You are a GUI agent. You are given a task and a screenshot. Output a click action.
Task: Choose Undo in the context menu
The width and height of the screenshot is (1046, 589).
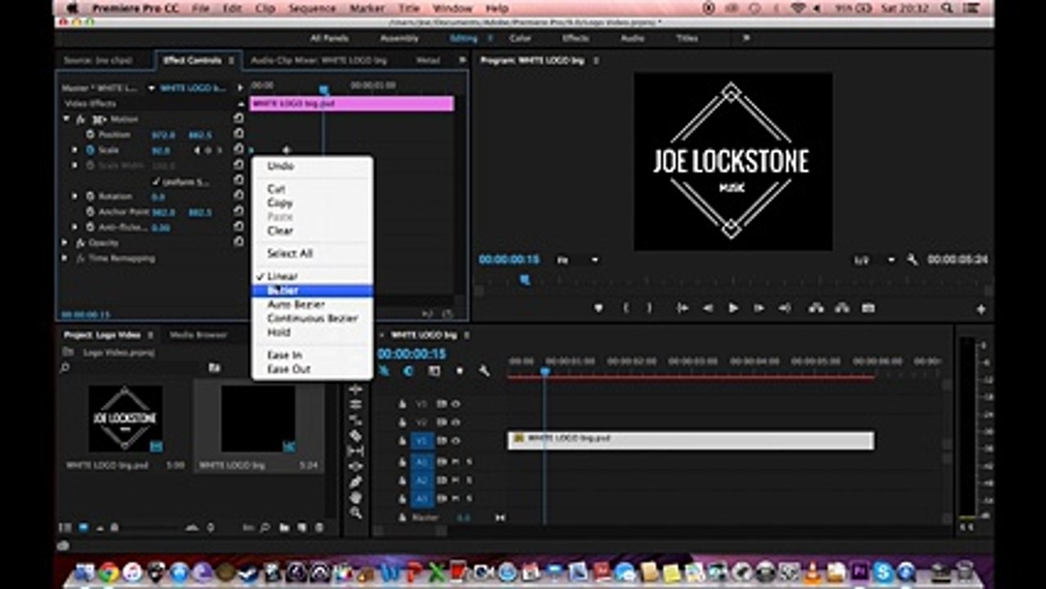312,166
